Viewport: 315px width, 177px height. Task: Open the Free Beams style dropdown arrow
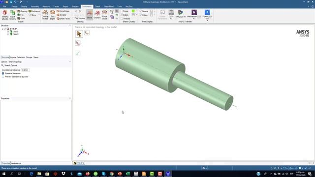point(155,11)
